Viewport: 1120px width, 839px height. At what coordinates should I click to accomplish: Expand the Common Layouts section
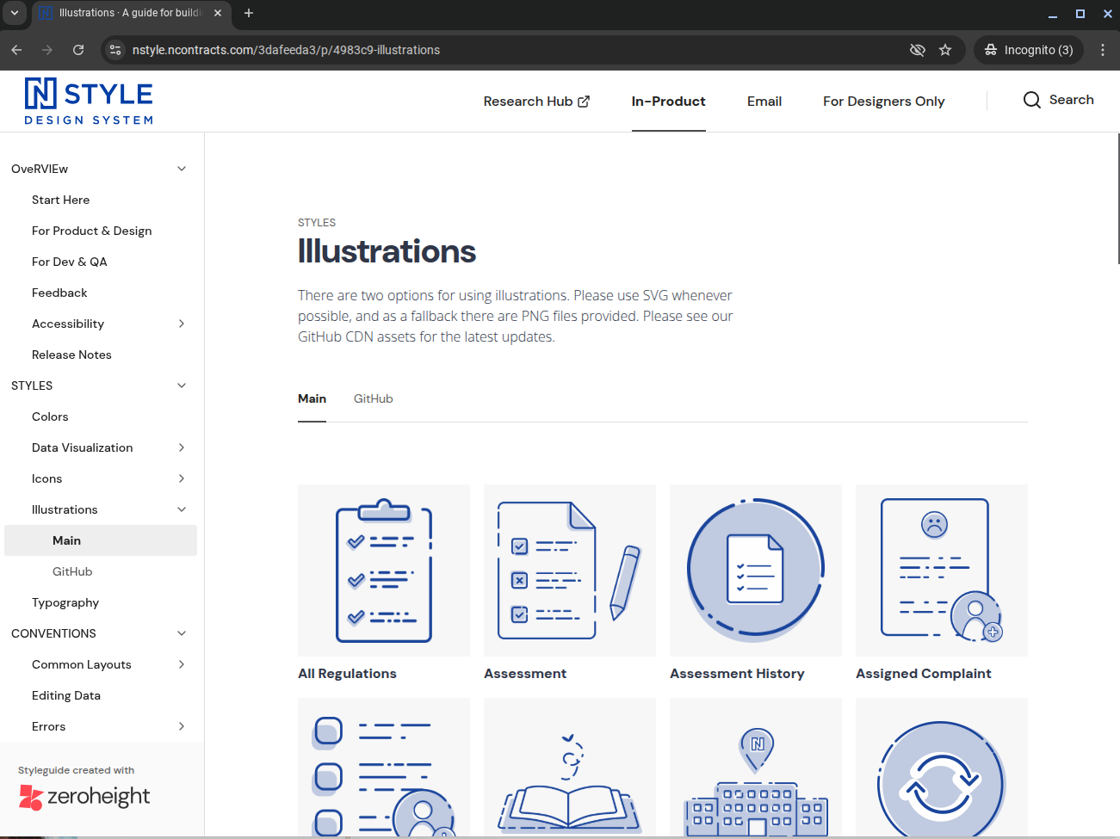[181, 664]
